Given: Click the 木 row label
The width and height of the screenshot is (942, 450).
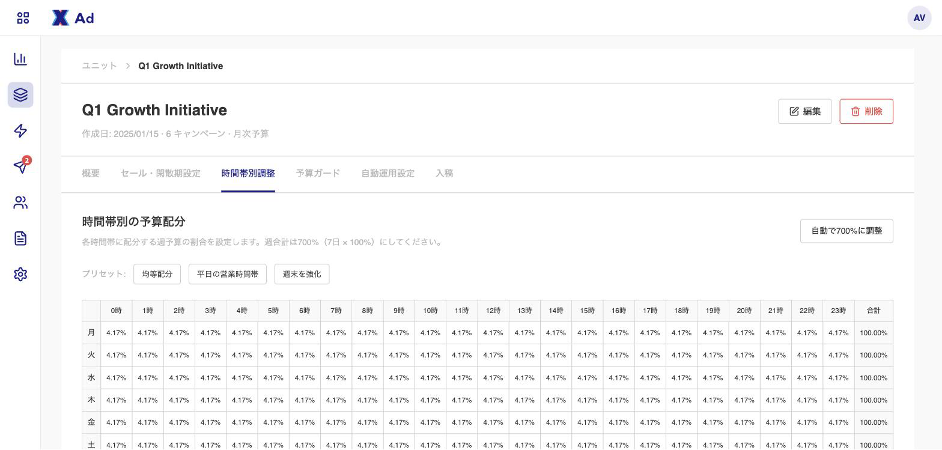Looking at the screenshot, I should point(91,400).
